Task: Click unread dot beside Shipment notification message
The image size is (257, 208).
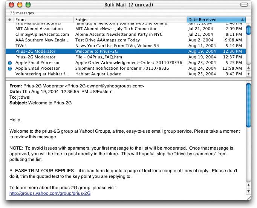Action: pyautogui.click(x=10, y=69)
